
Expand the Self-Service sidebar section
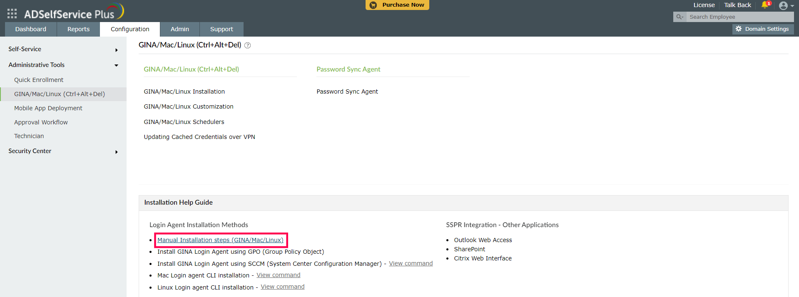pos(63,49)
